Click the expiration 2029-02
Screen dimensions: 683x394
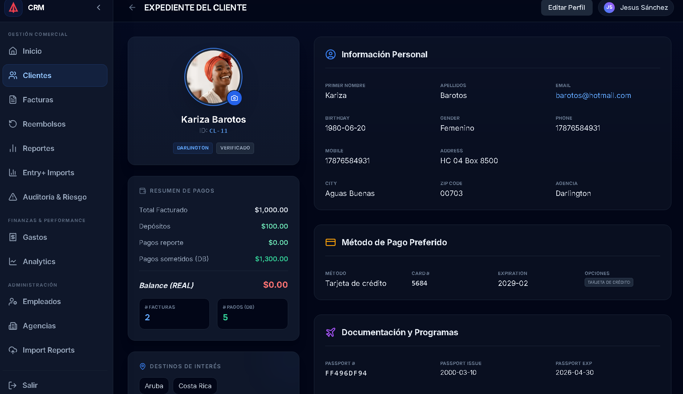point(513,283)
